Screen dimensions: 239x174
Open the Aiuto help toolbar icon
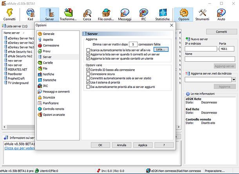(x=221, y=15)
